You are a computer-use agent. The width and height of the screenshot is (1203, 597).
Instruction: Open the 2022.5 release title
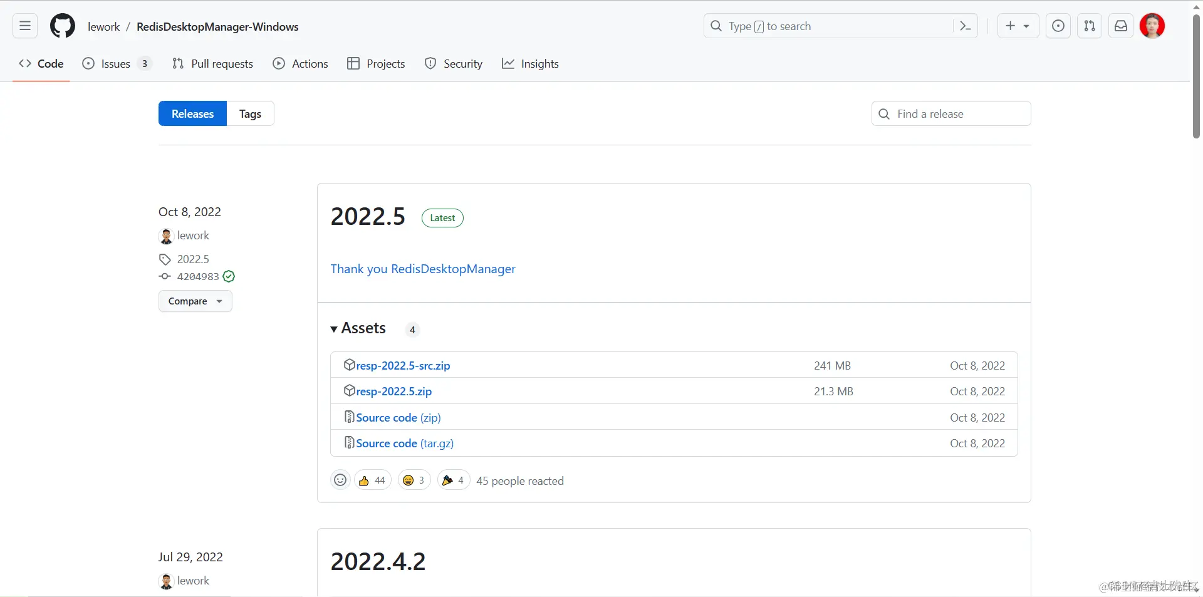point(368,217)
